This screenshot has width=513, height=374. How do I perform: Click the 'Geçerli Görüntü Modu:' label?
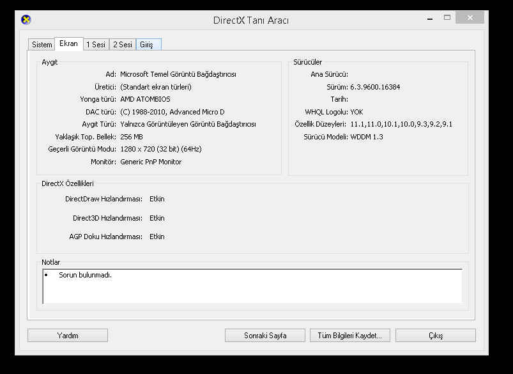point(82,149)
